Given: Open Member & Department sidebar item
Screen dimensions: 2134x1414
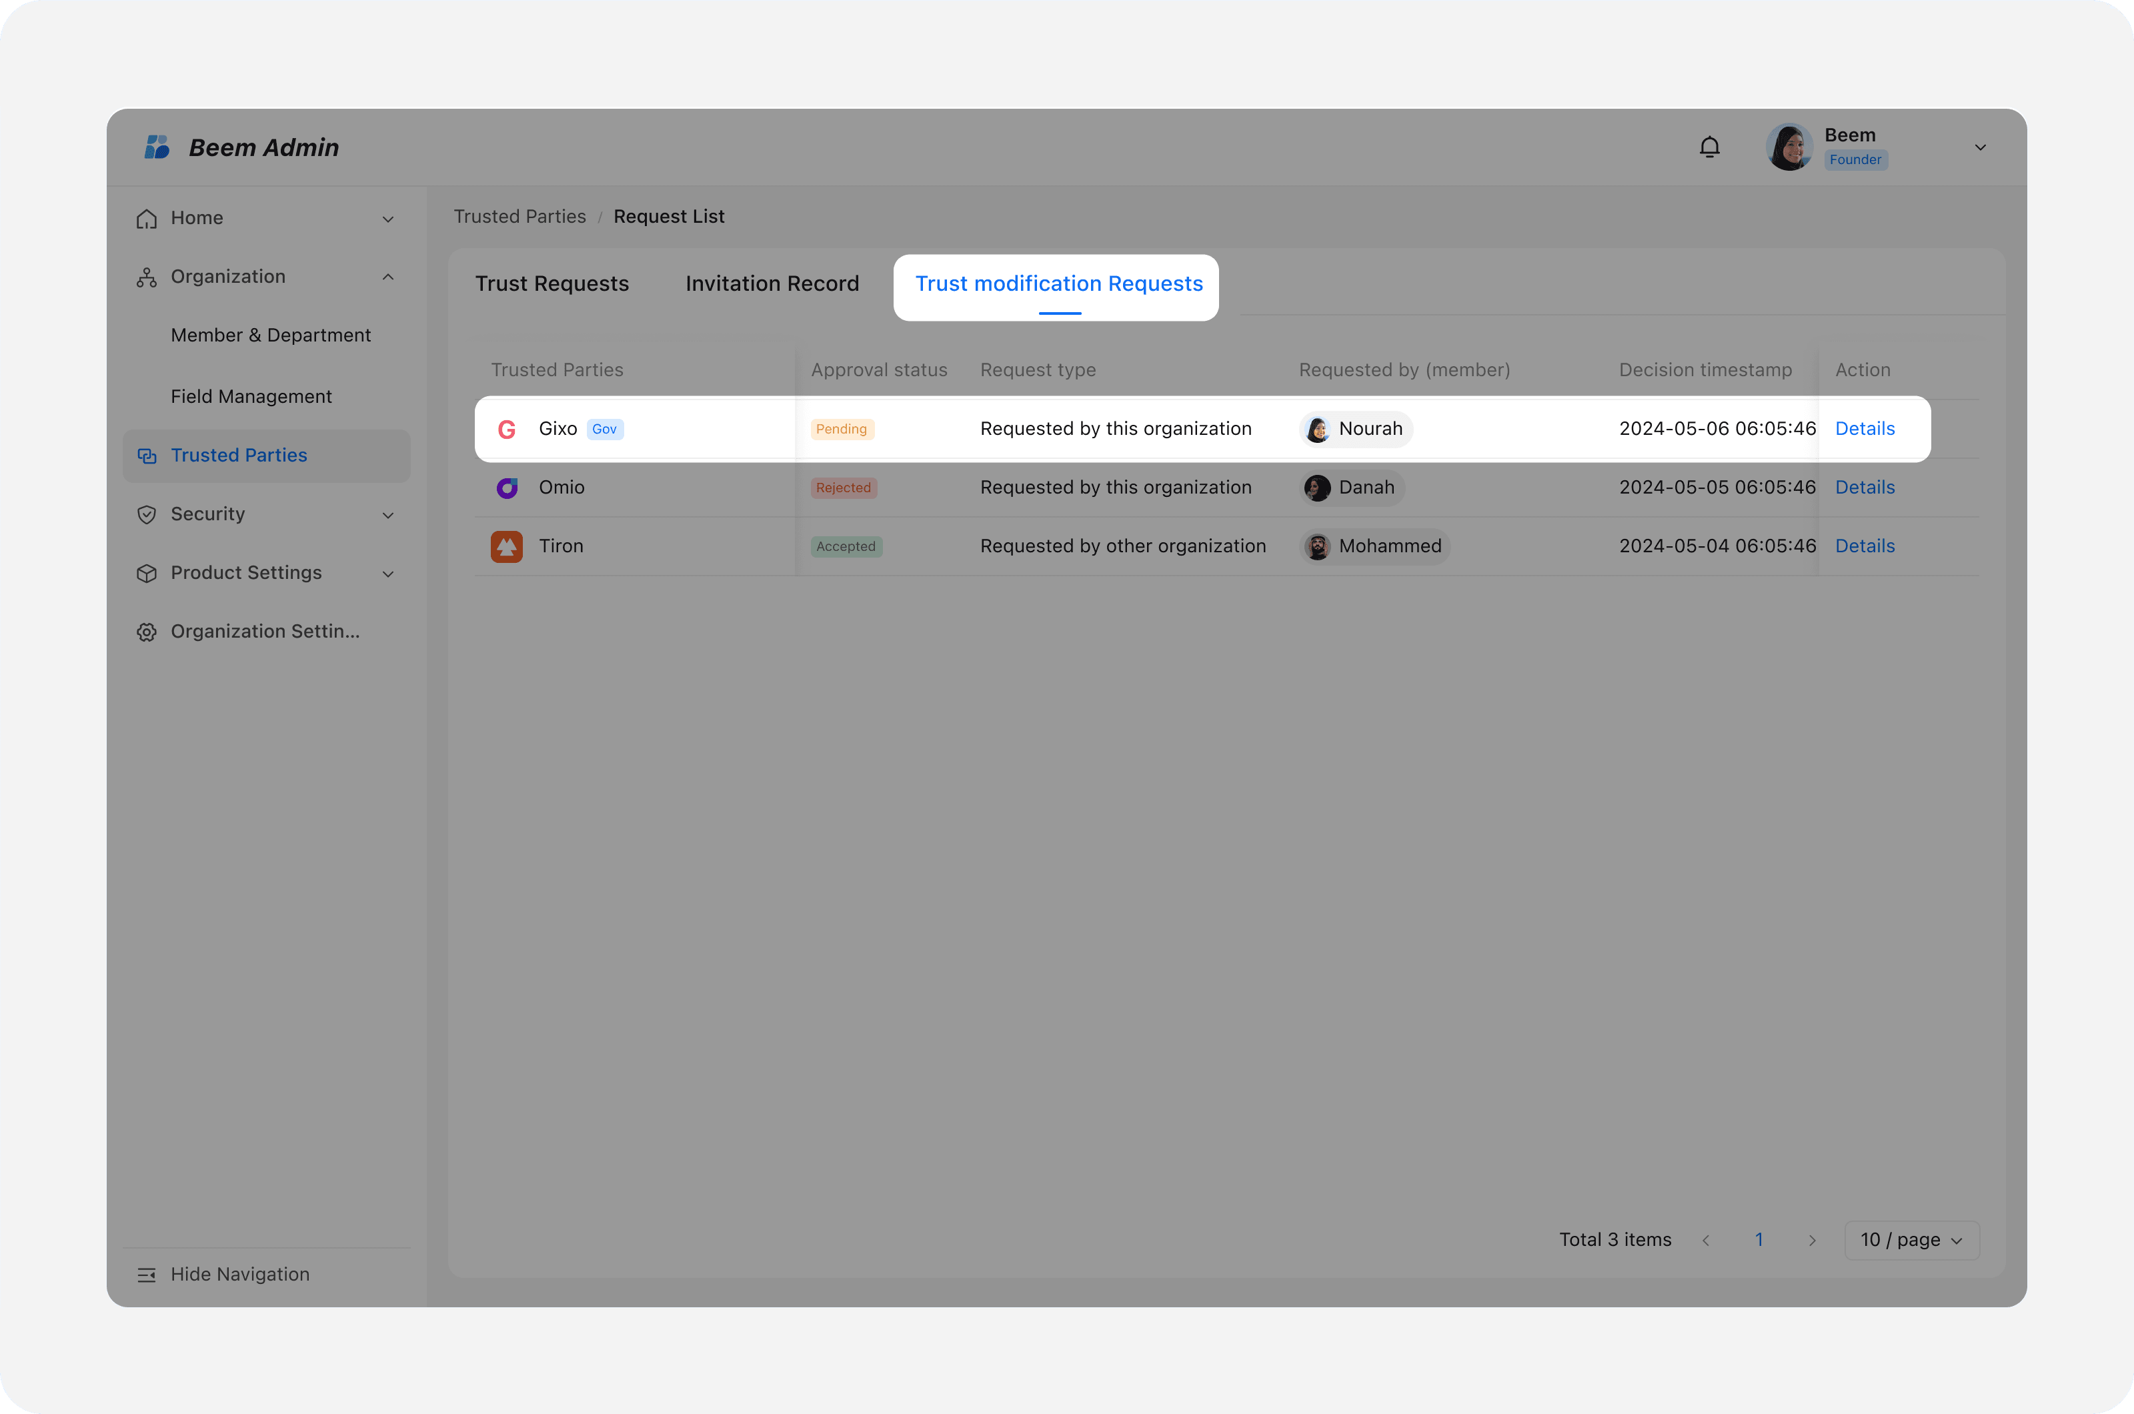Looking at the screenshot, I should click(x=271, y=335).
